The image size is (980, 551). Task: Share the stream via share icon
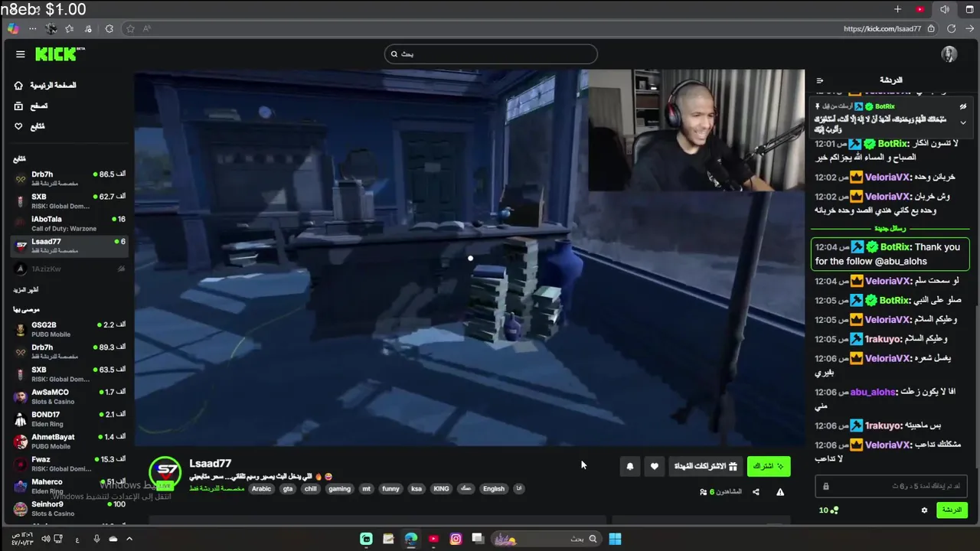click(756, 492)
